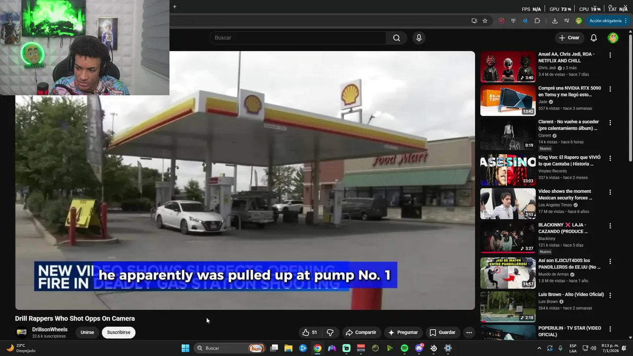Click the Chrome profile avatar in toolbar
633x356 pixels.
point(579,21)
